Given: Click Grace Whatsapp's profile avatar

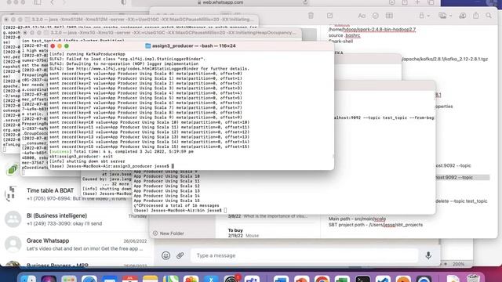Looking at the screenshot, I should [x=13, y=244].
